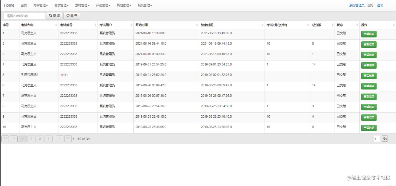The width and height of the screenshot is (396, 186).
Task: Open the 其他管理 dropdown menu
Action: pyautogui.click(x=124, y=5)
